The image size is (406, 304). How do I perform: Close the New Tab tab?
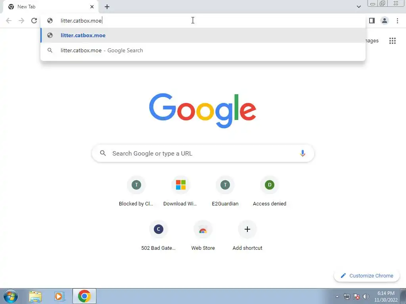pos(92,7)
